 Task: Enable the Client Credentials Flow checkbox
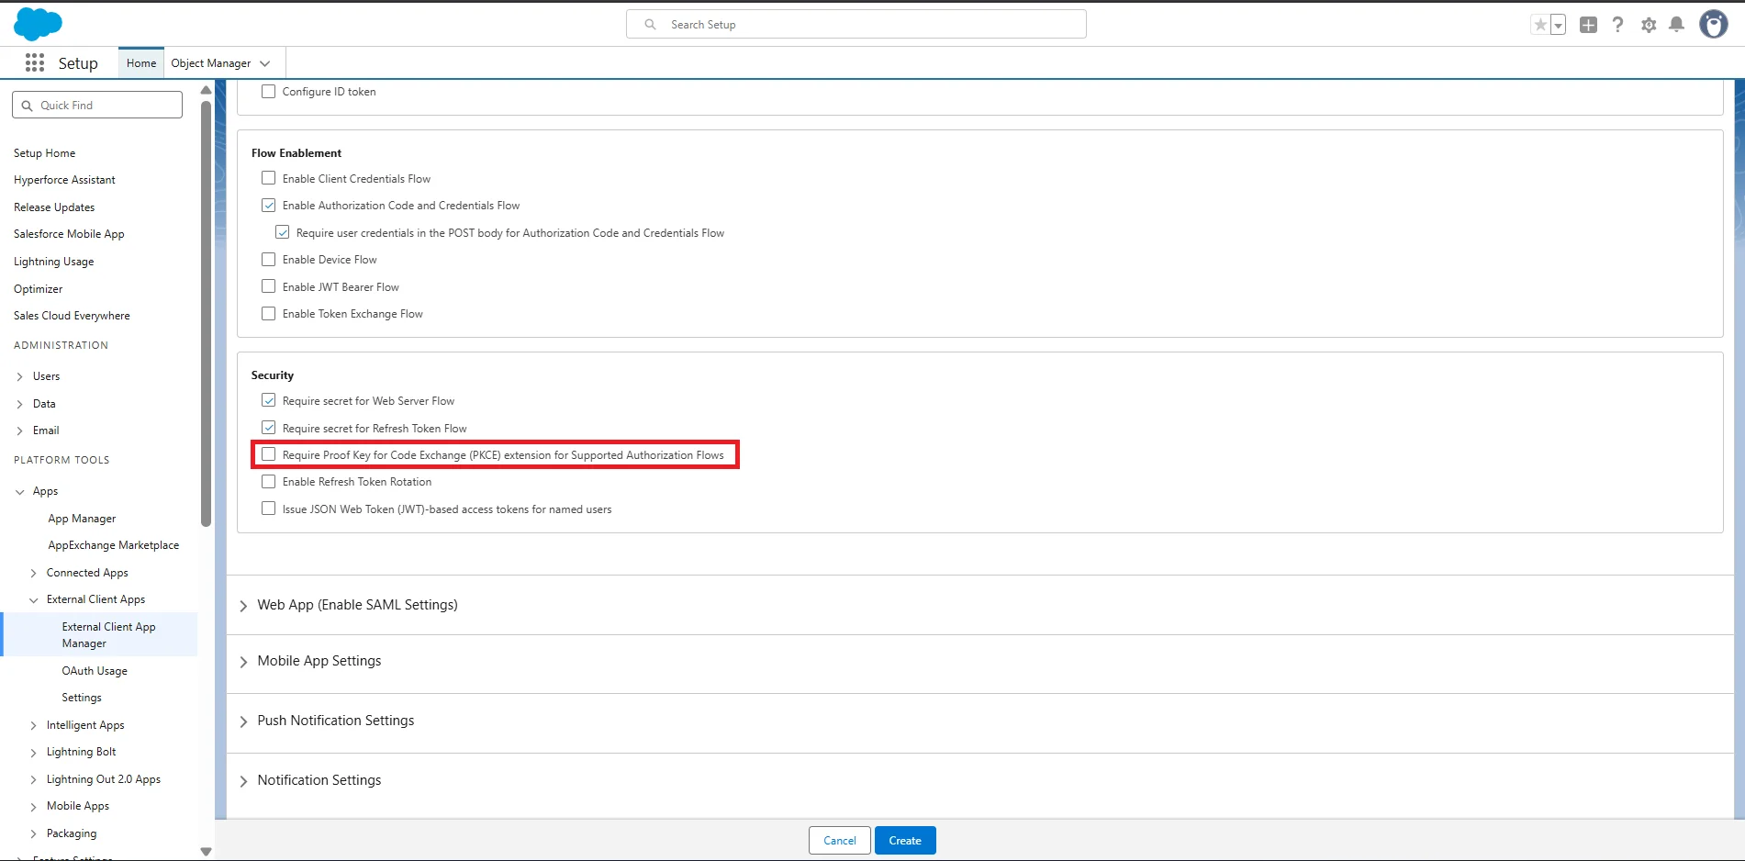(x=268, y=177)
